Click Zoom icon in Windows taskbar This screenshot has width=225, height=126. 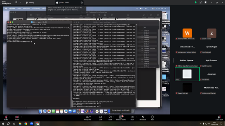tap(32, 124)
